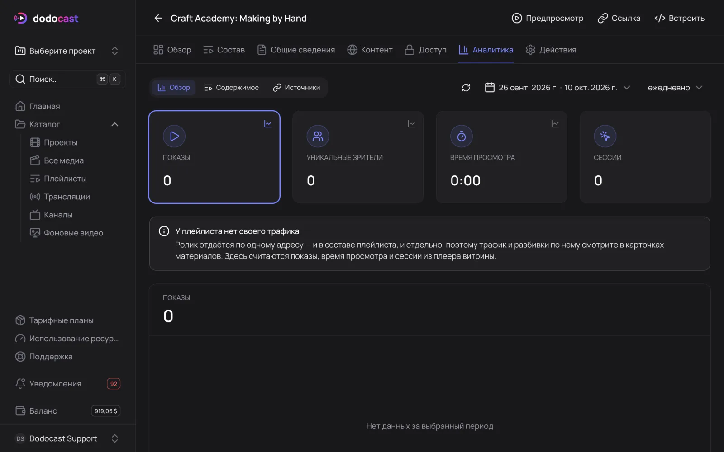The height and width of the screenshot is (452, 724).
Task: Click the back arrow next to playlist title
Action: point(158,18)
